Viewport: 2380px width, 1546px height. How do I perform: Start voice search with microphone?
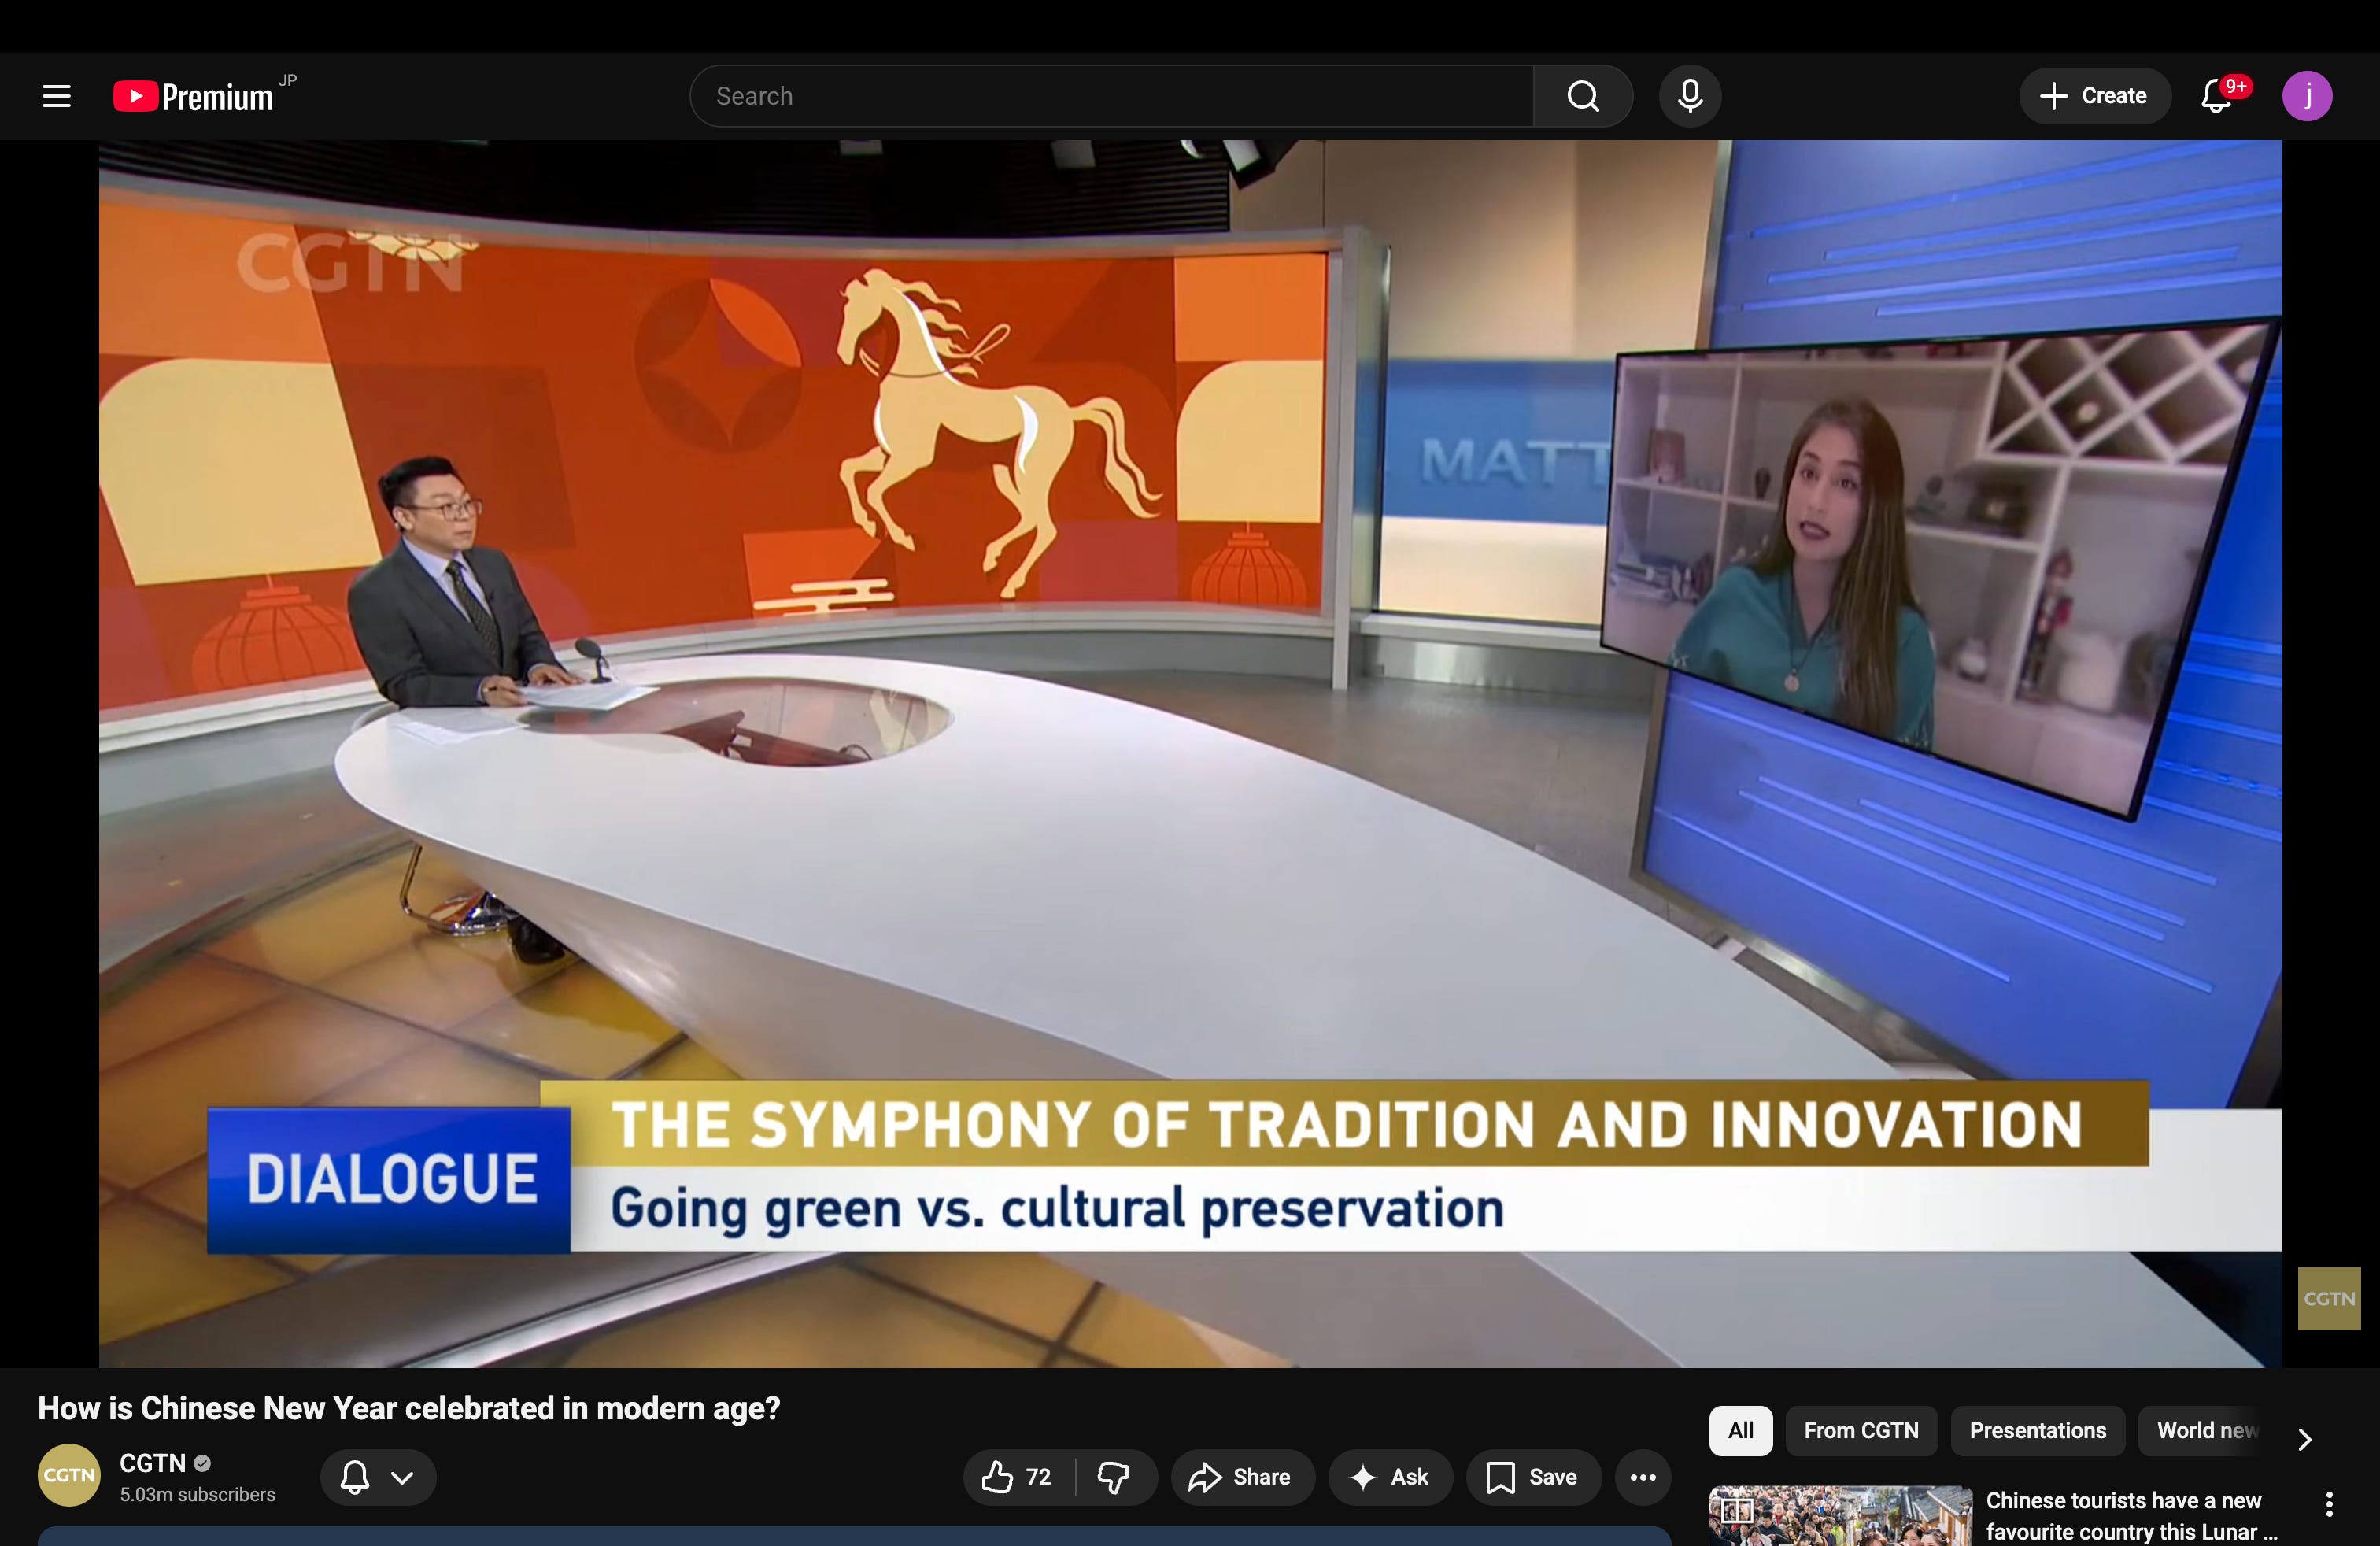click(x=1690, y=96)
